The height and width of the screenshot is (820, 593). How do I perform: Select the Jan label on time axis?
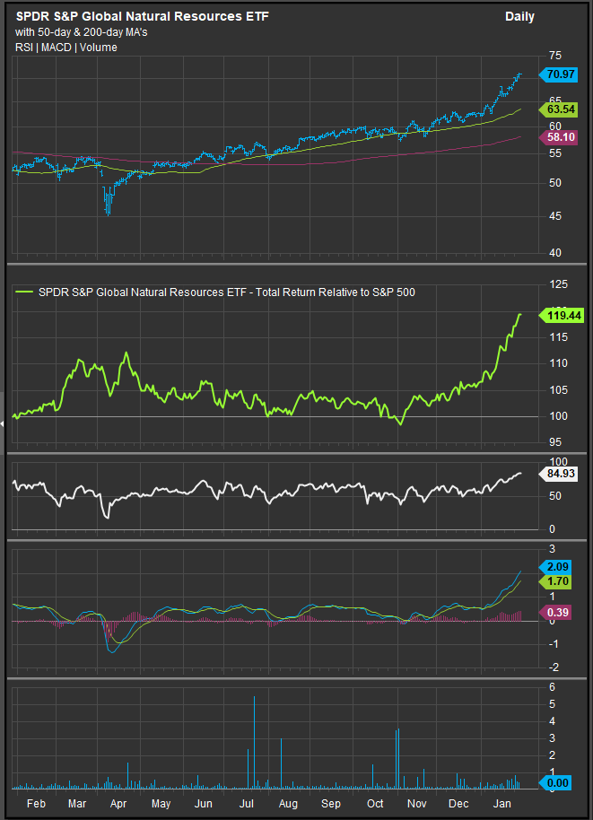coord(501,805)
